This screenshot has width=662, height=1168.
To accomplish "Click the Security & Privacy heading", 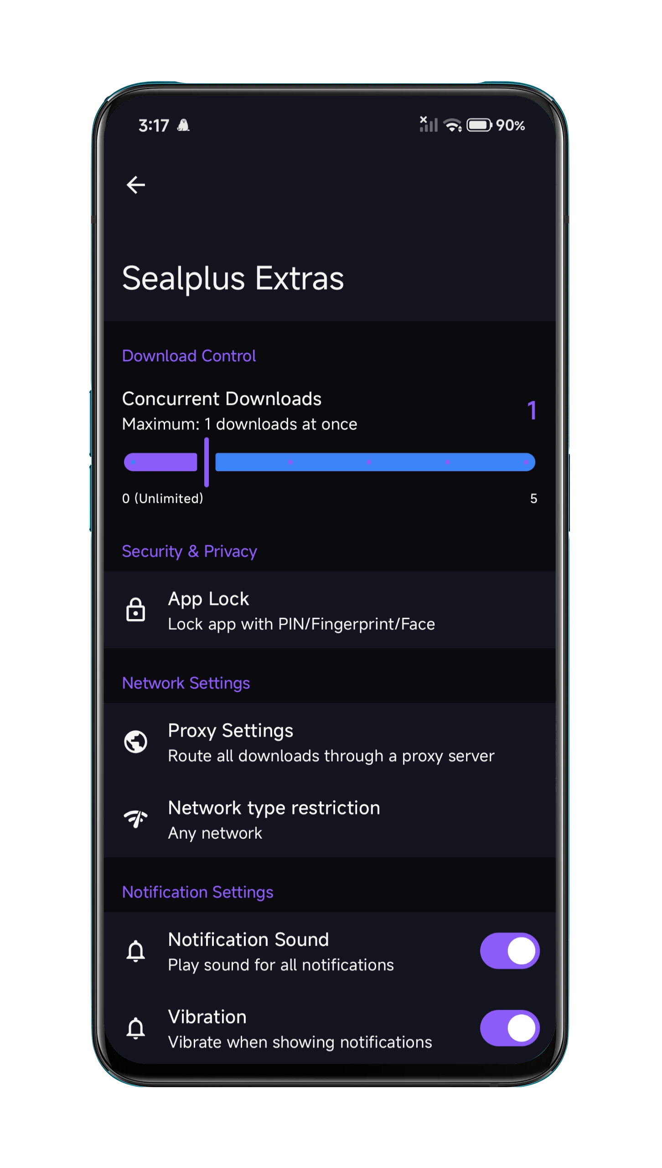I will [x=189, y=551].
